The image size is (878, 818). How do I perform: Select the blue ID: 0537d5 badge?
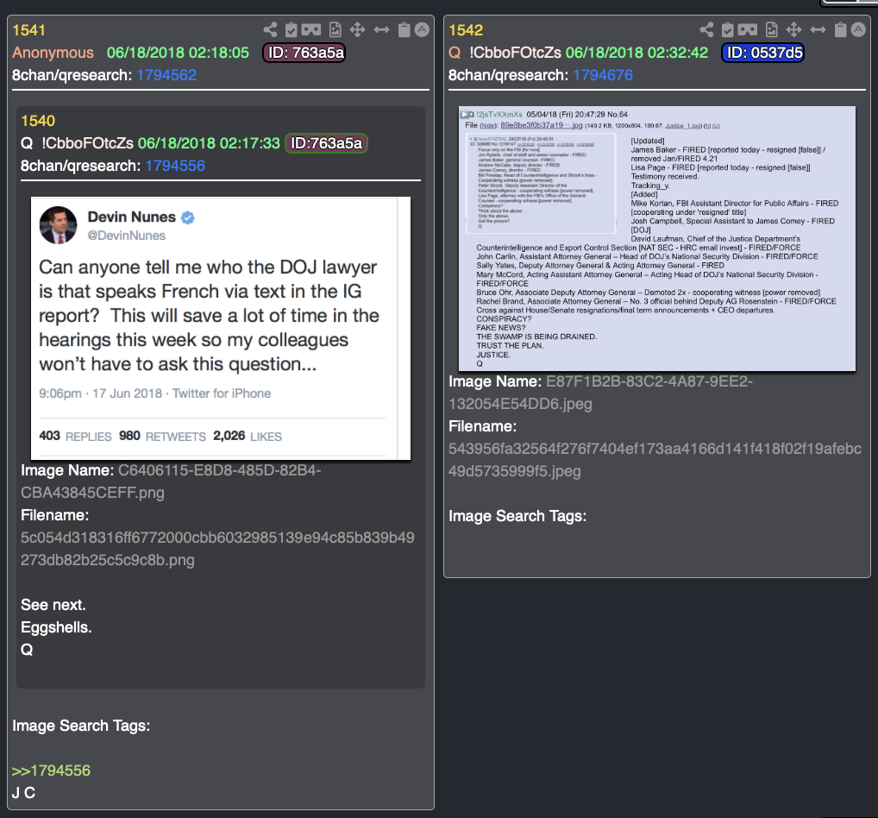[763, 53]
